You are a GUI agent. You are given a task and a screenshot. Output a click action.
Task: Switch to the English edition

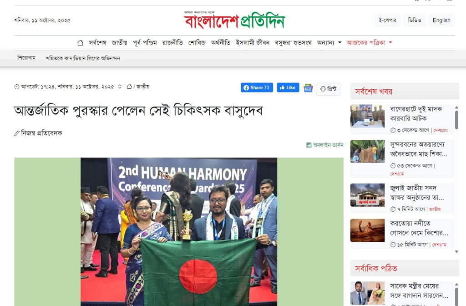click(441, 20)
